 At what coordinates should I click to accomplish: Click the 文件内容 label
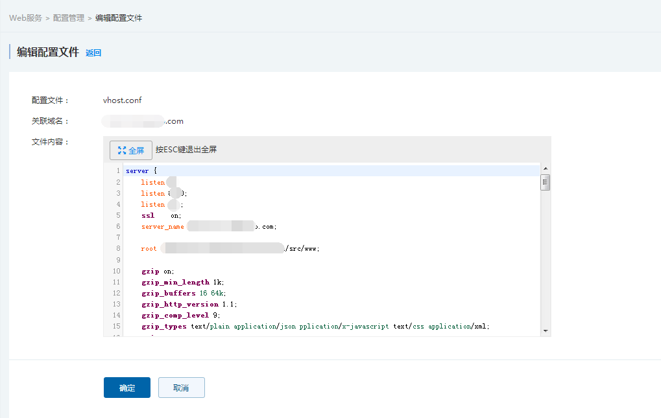click(50, 142)
